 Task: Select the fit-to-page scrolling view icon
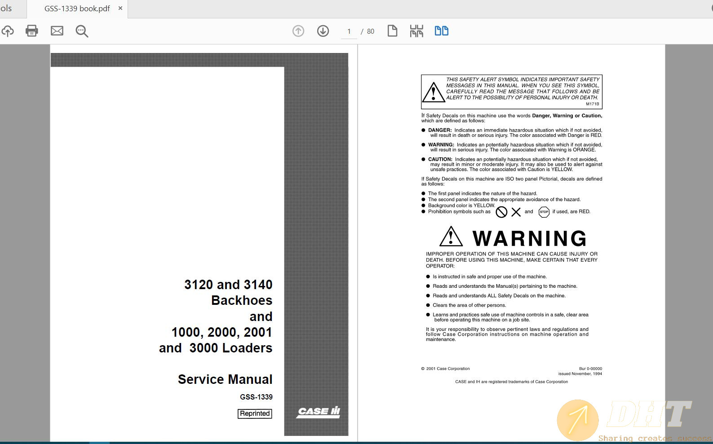pyautogui.click(x=416, y=31)
